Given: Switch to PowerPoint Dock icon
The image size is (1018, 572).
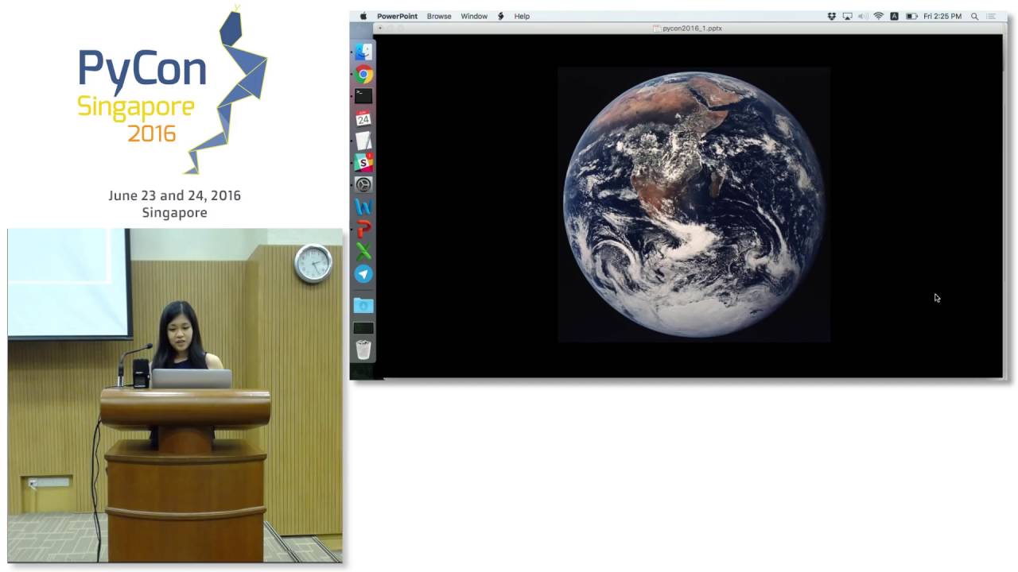Looking at the screenshot, I should [363, 230].
